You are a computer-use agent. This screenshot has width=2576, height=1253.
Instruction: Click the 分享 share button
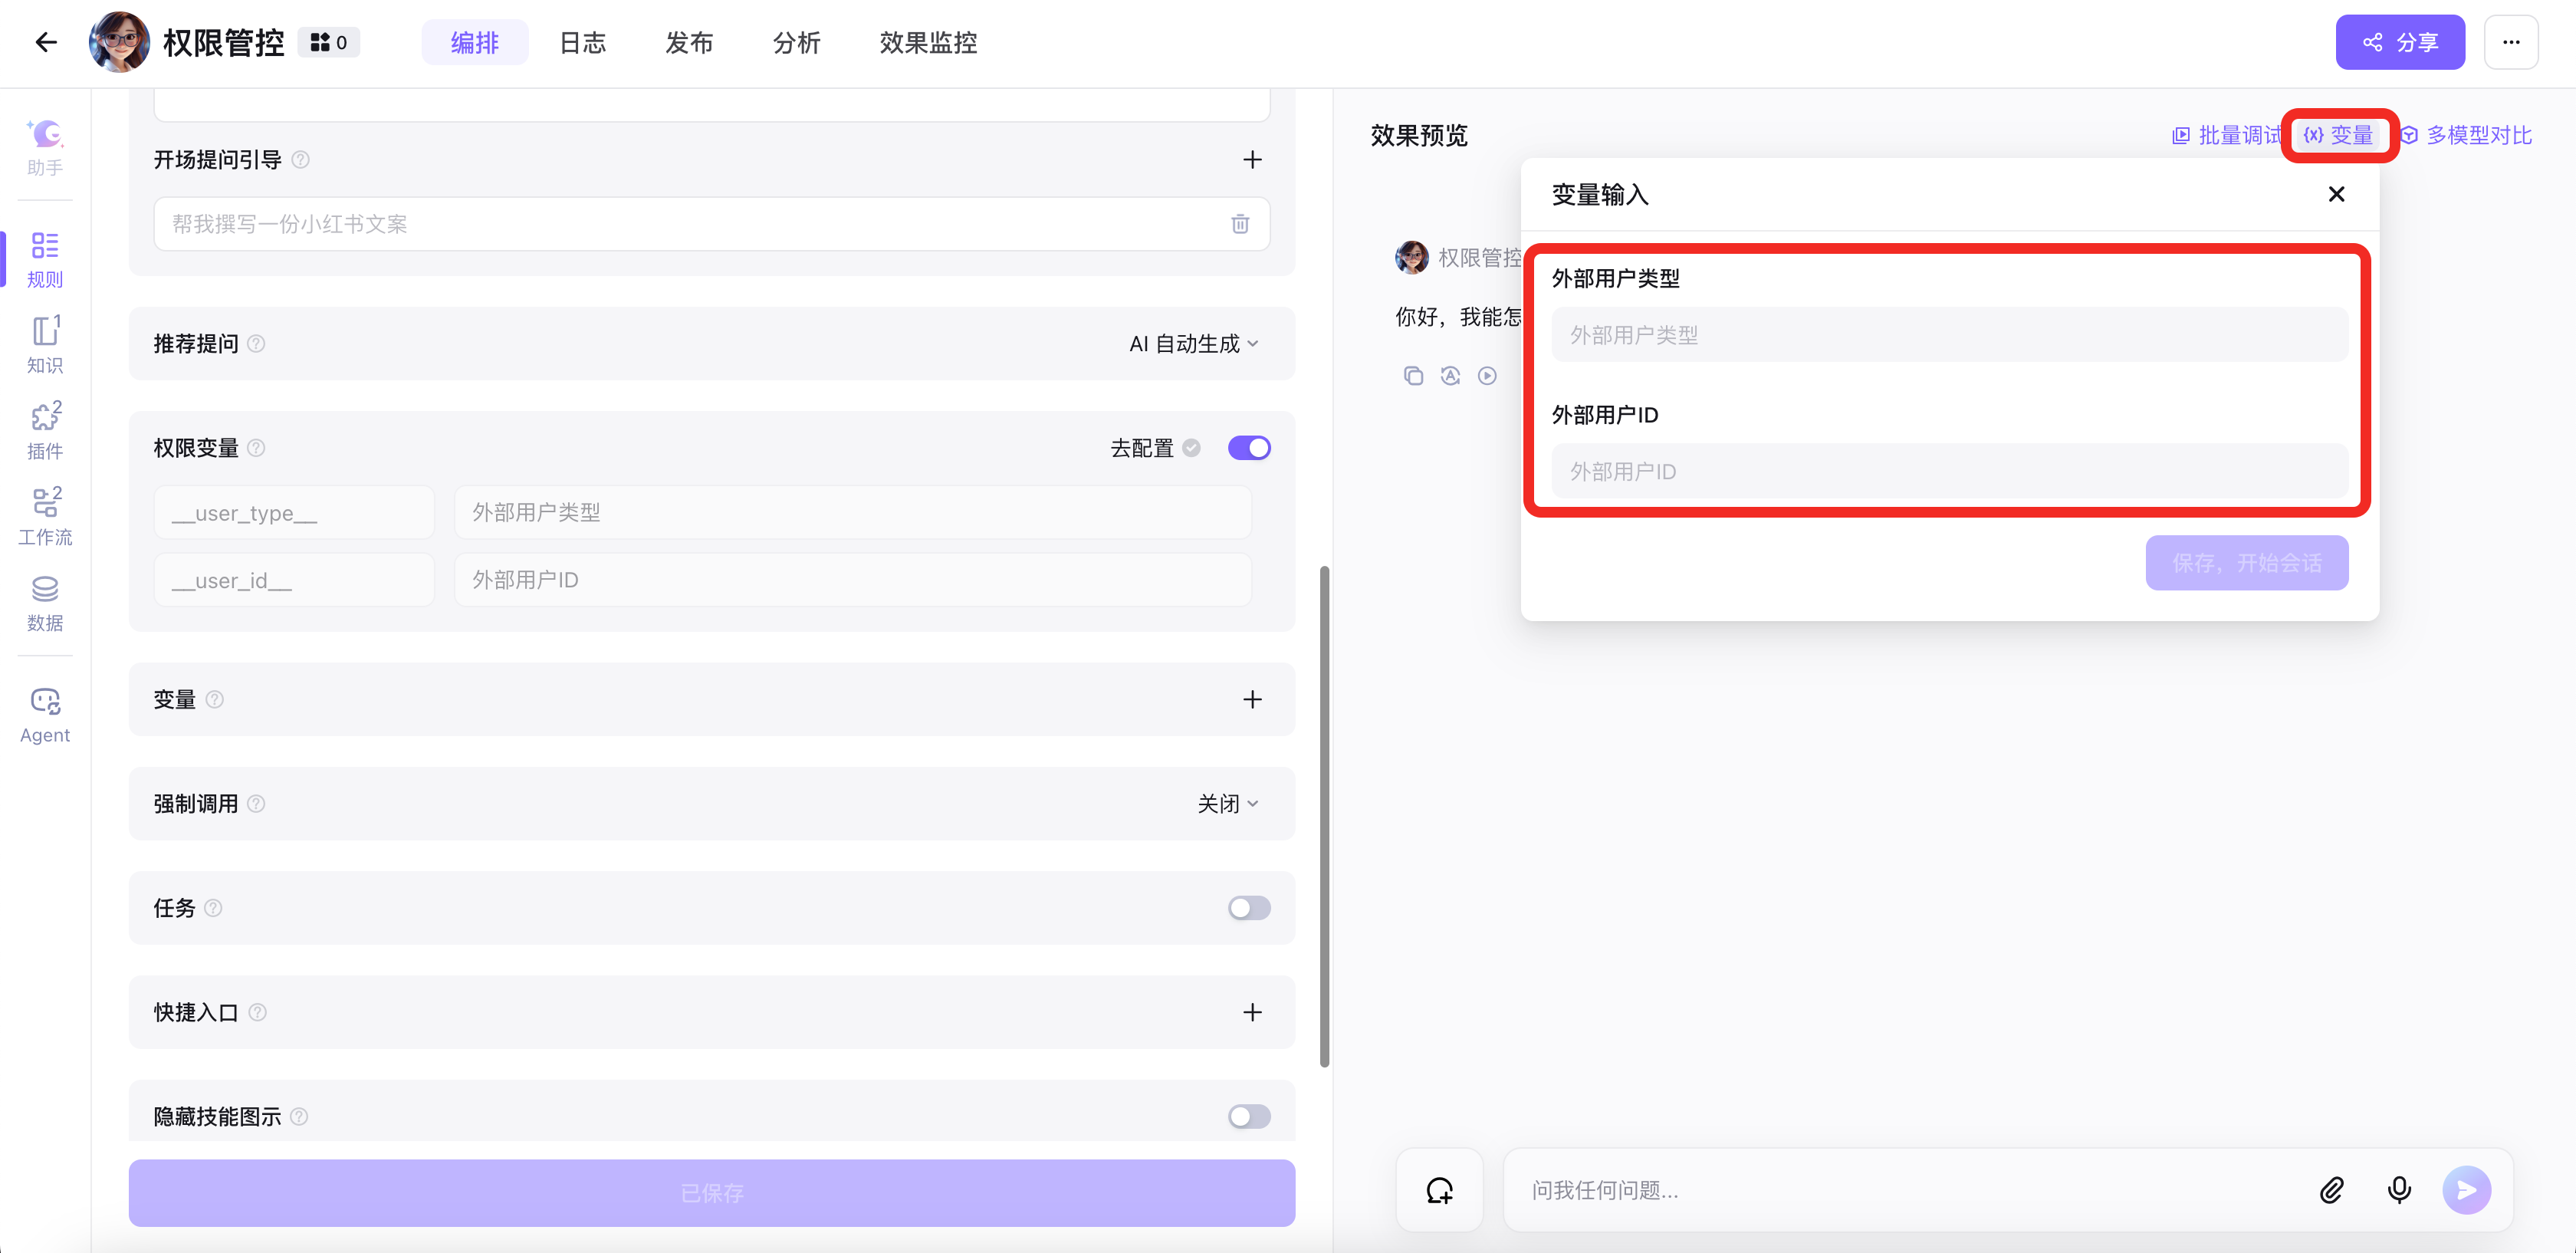[2399, 43]
